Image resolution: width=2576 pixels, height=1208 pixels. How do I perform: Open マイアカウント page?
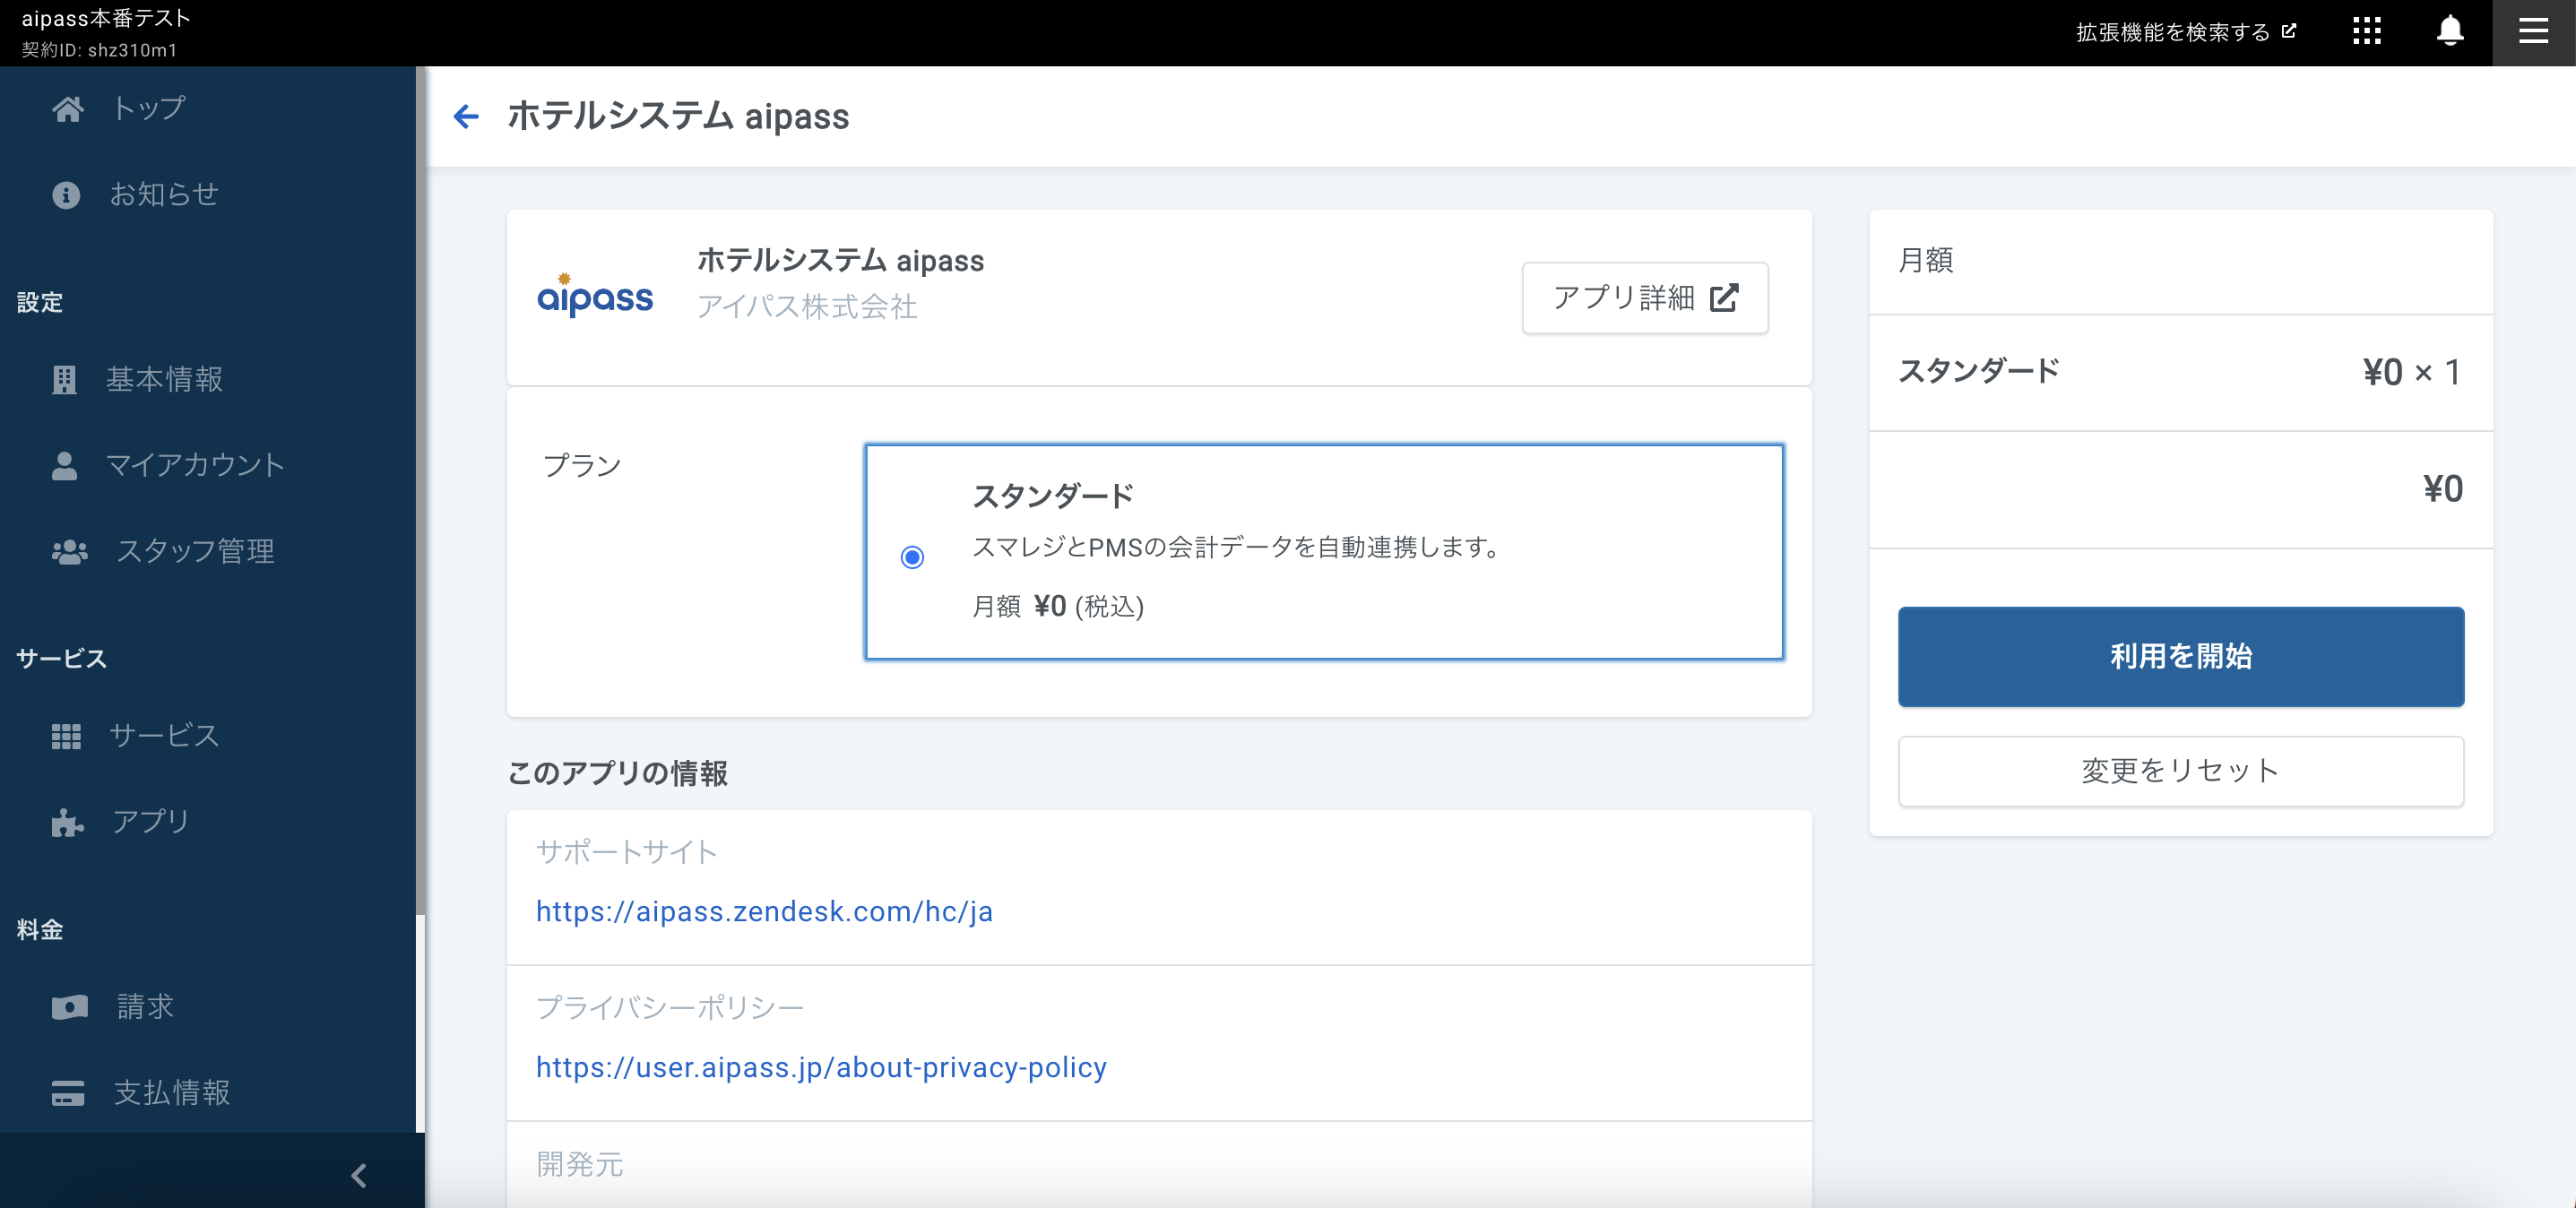click(x=196, y=465)
